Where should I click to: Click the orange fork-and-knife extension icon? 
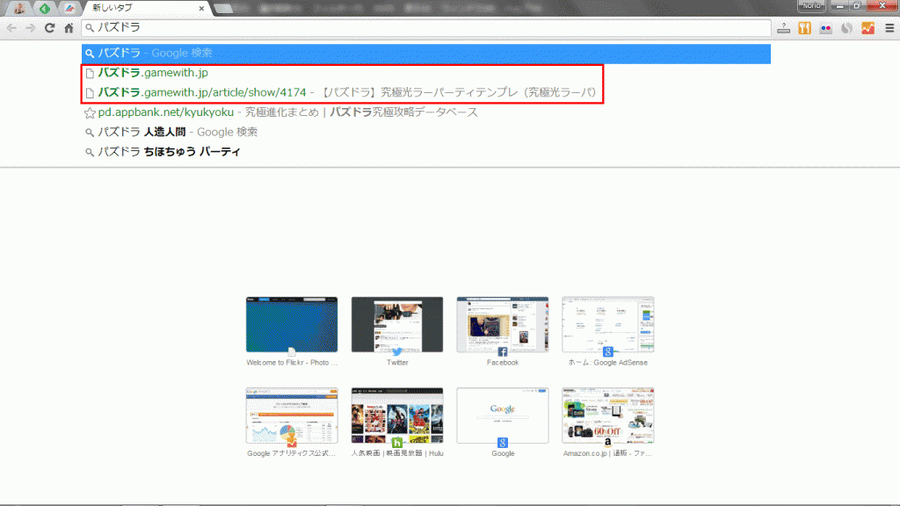coord(804,28)
